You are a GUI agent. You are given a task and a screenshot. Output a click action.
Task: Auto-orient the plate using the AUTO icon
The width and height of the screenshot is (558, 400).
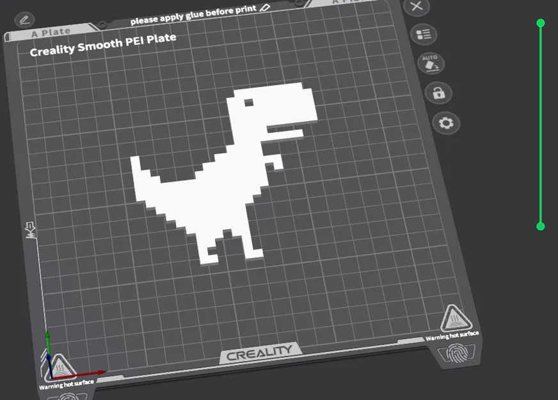431,63
